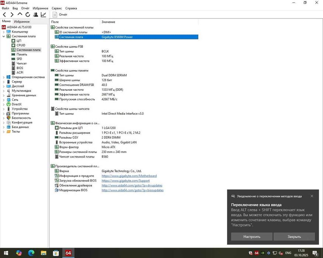Select BIOS in the sidebar tree

pyautogui.click(x=20, y=68)
